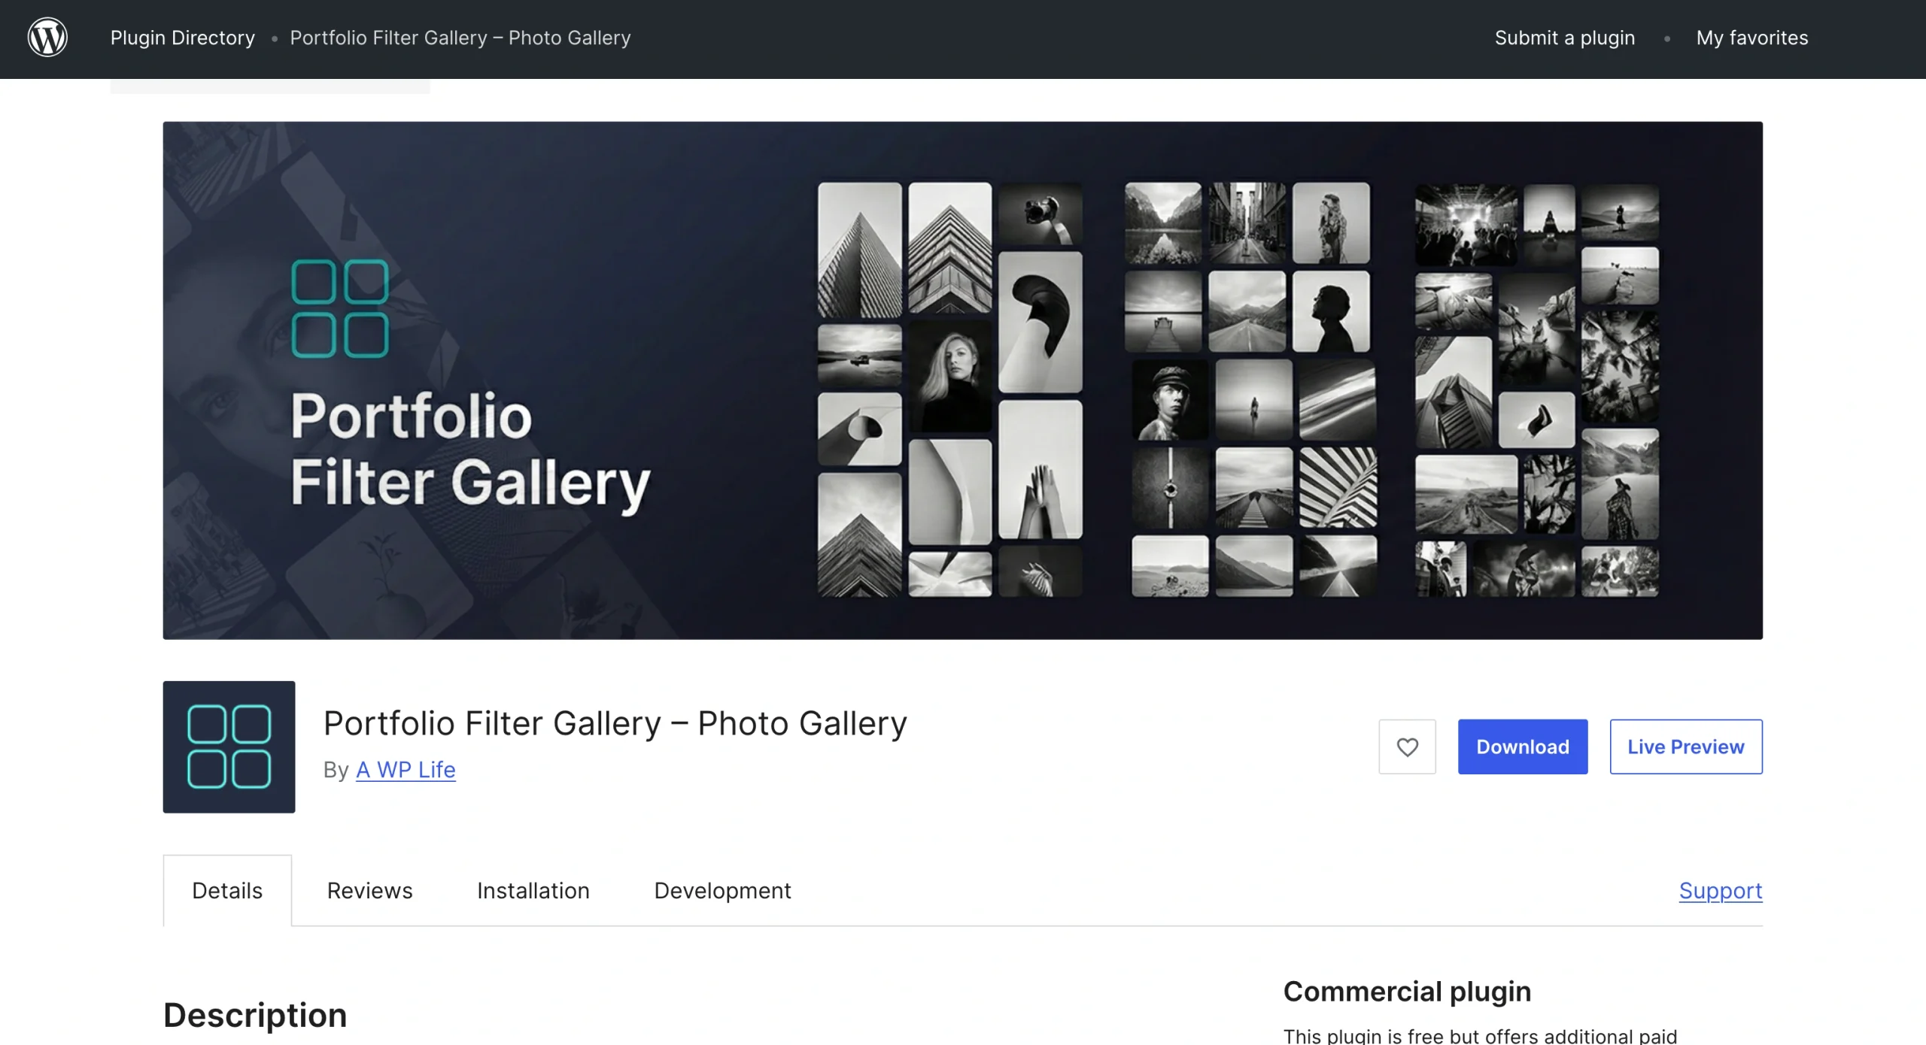
Task: Visit author A WP Life profile
Action: (x=406, y=770)
